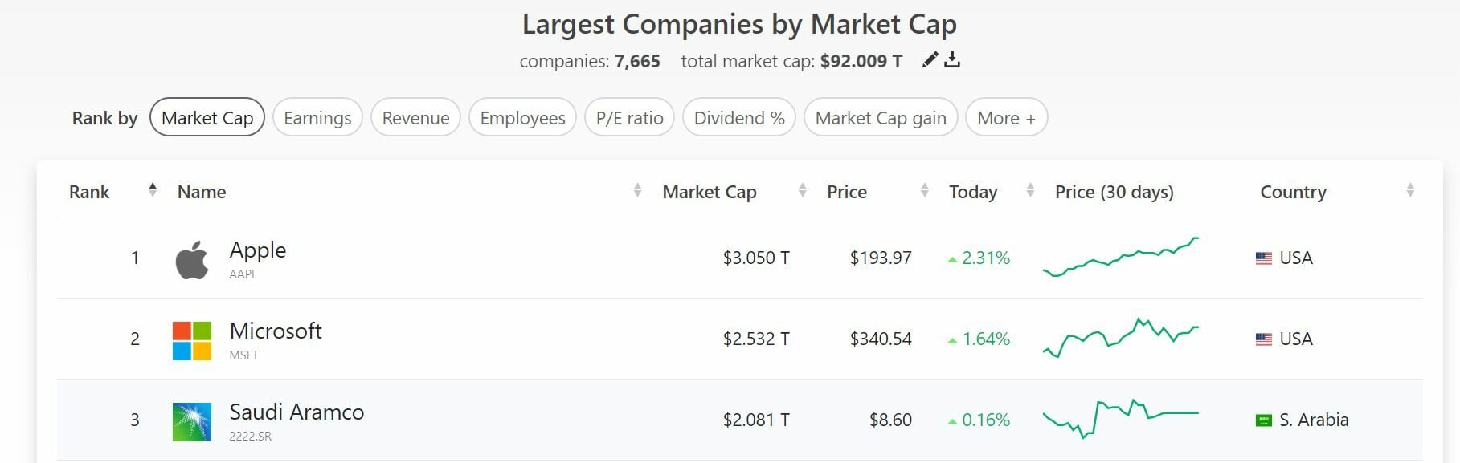Choose the Dividend % ranking pill
The height and width of the screenshot is (463, 1460).
point(739,118)
